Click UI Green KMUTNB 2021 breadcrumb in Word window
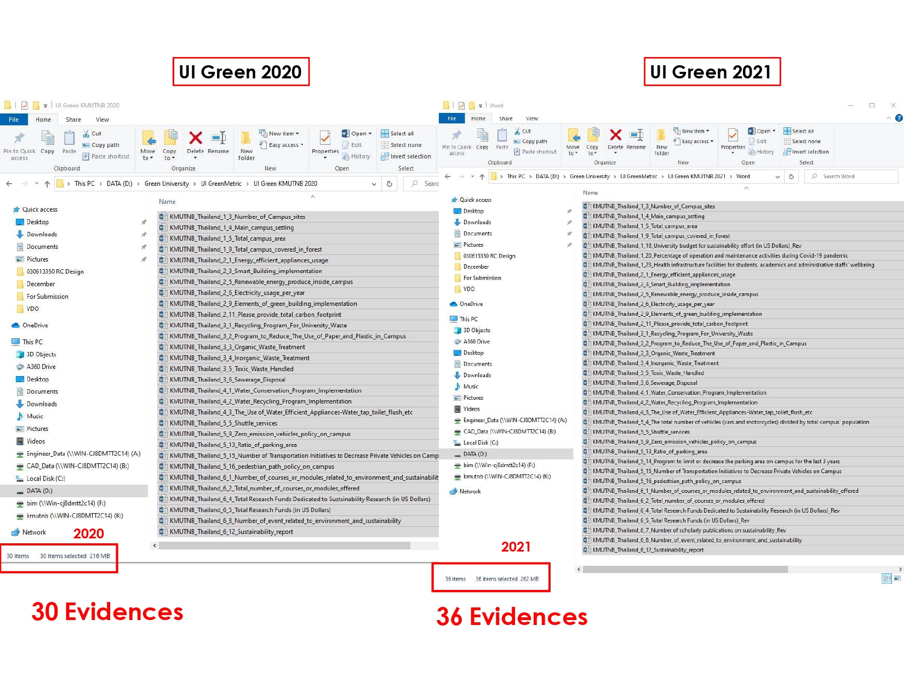The width and height of the screenshot is (904, 699). pyautogui.click(x=696, y=177)
